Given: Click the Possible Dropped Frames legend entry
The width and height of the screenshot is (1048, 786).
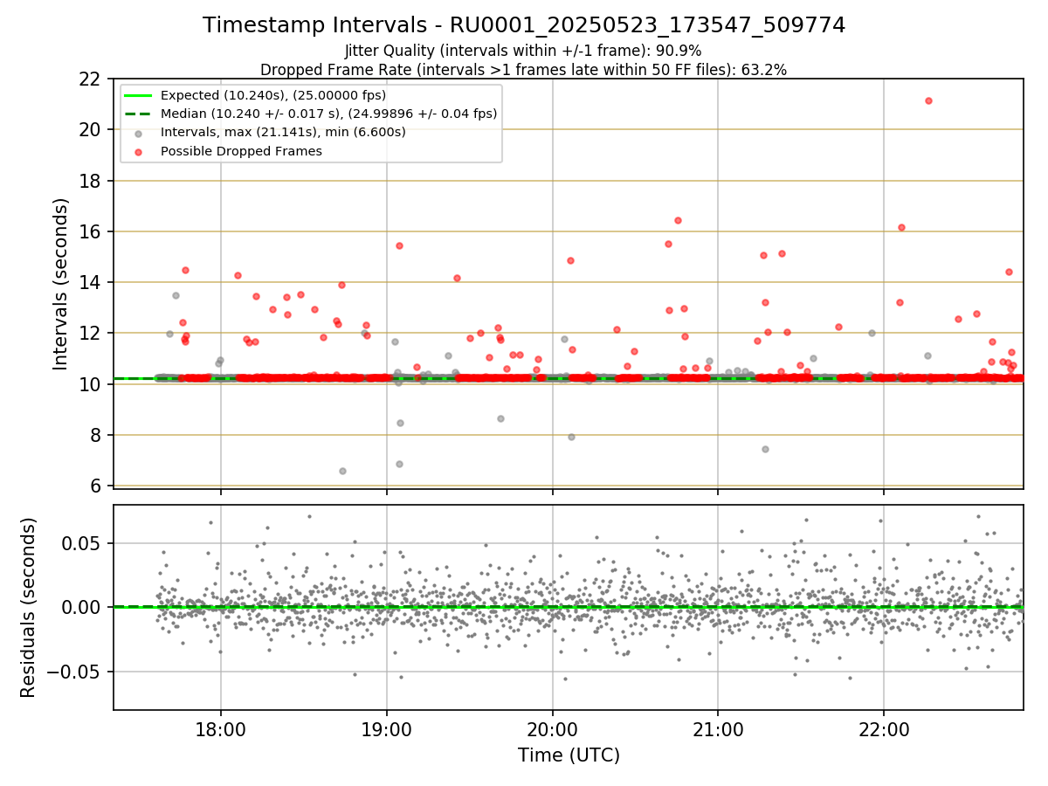Looking at the screenshot, I should pyautogui.click(x=241, y=151).
